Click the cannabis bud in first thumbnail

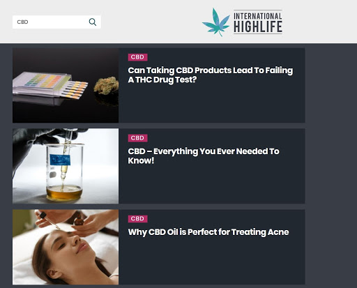pyautogui.click(x=106, y=86)
